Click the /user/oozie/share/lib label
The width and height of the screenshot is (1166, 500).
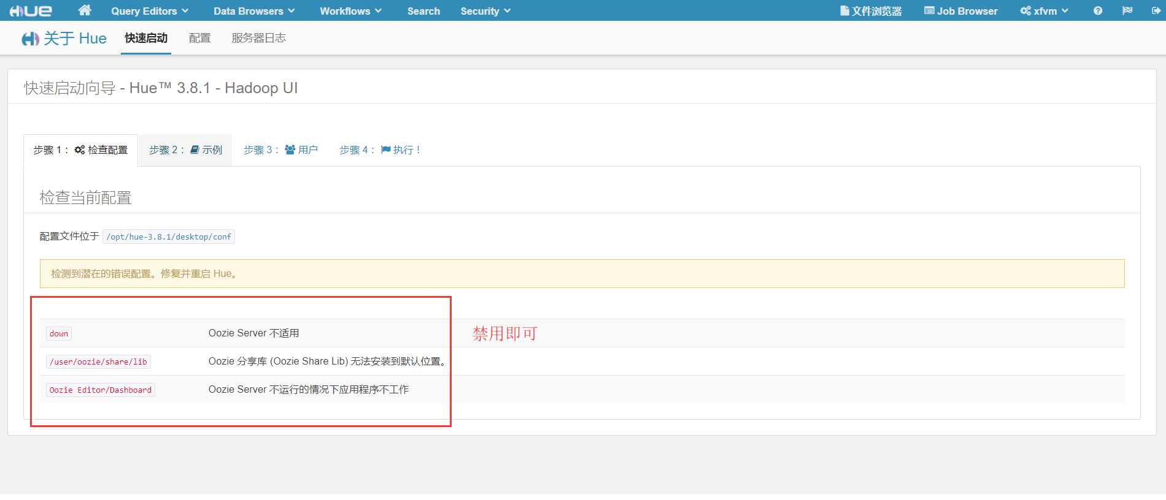pos(98,362)
